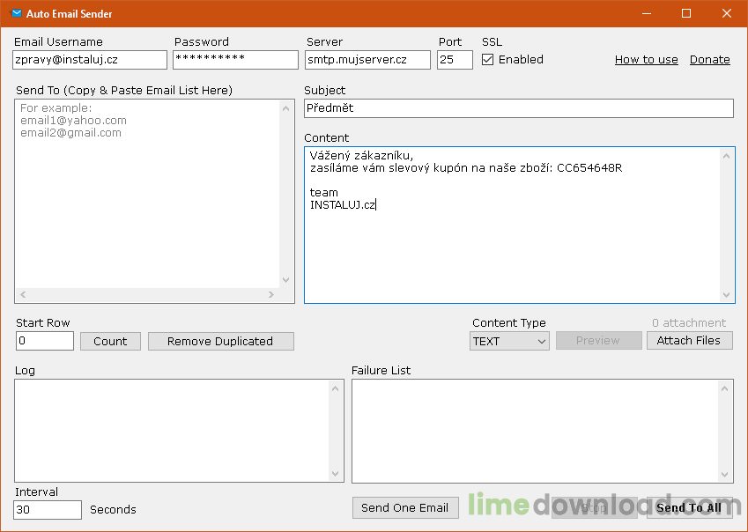Screen dimensions: 748x532
Task: Click Send To All button
Action: [689, 507]
